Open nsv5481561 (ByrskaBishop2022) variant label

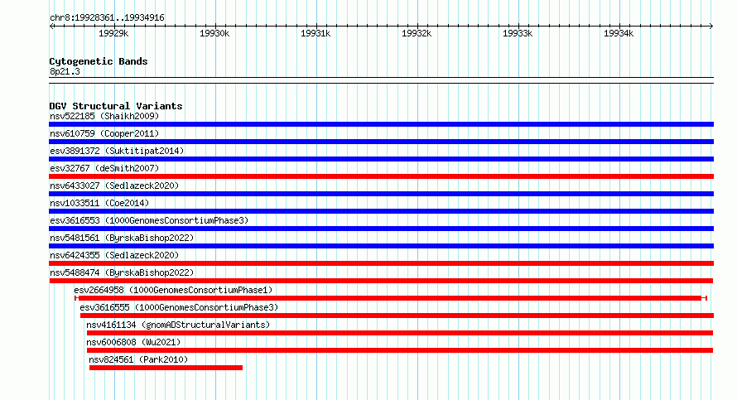(122, 238)
